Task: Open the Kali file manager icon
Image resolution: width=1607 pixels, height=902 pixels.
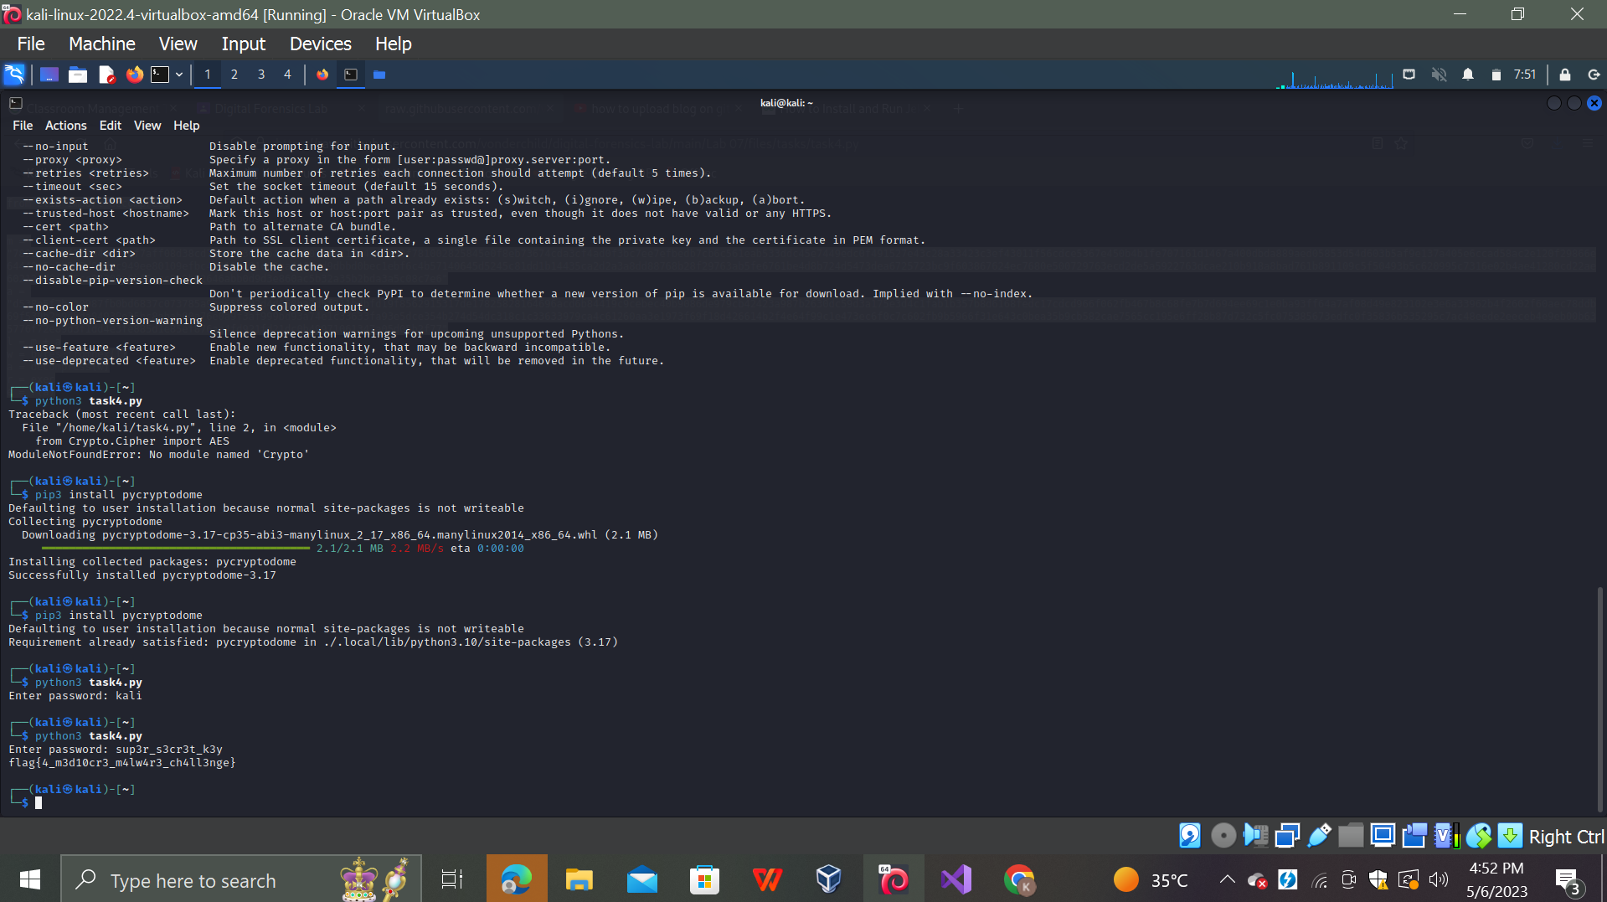Action: [x=77, y=75]
